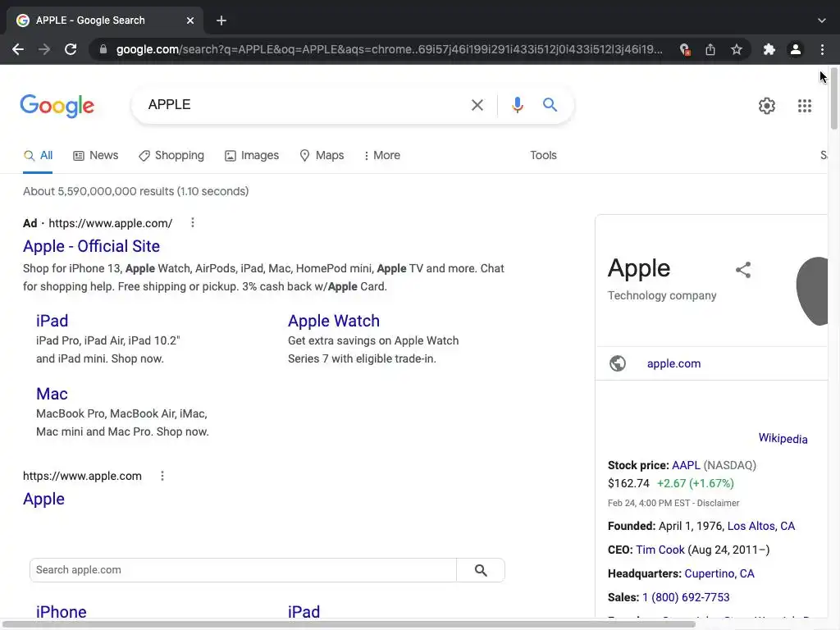Screen dimensions: 840x630
Task: Open the Google apps grid
Action: (x=805, y=106)
